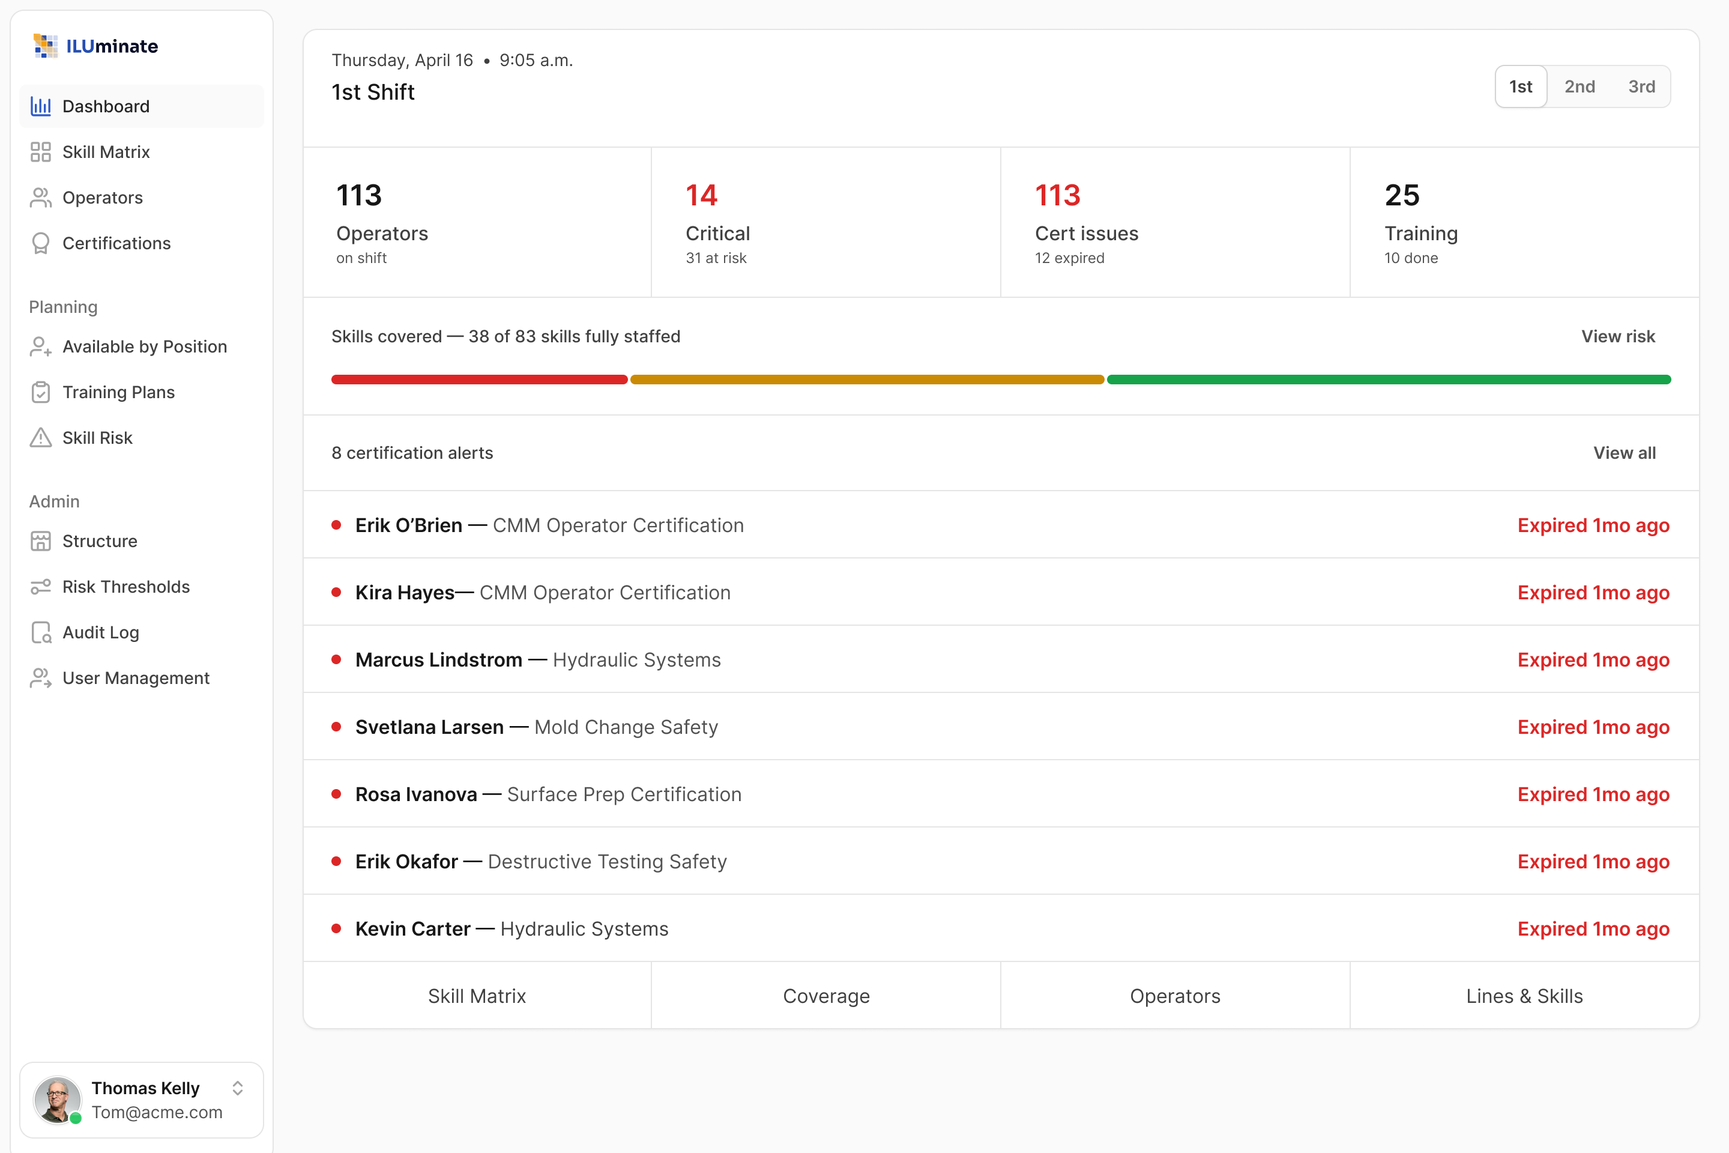Expand the Thomas Kelly account switcher chevron
The width and height of the screenshot is (1729, 1153).
[238, 1088]
